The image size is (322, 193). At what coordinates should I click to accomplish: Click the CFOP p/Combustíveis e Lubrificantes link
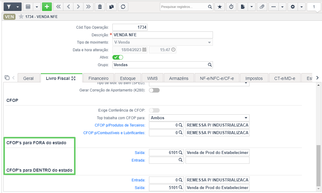(x=114, y=133)
